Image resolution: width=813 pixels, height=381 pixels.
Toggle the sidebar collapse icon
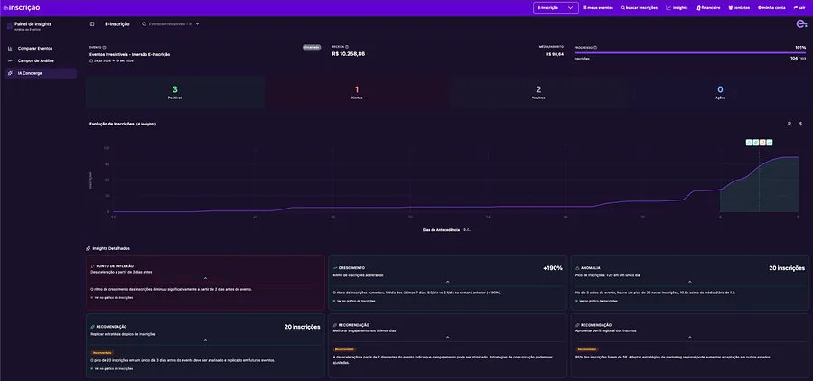(x=92, y=23)
